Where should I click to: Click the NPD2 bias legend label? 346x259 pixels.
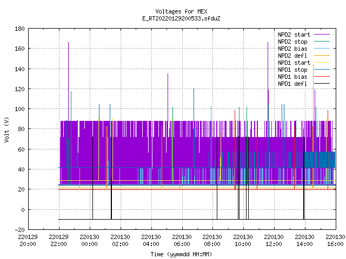pyautogui.click(x=292, y=49)
